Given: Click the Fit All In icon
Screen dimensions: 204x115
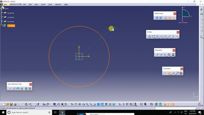Looking at the screenshot, I should tap(76, 104).
